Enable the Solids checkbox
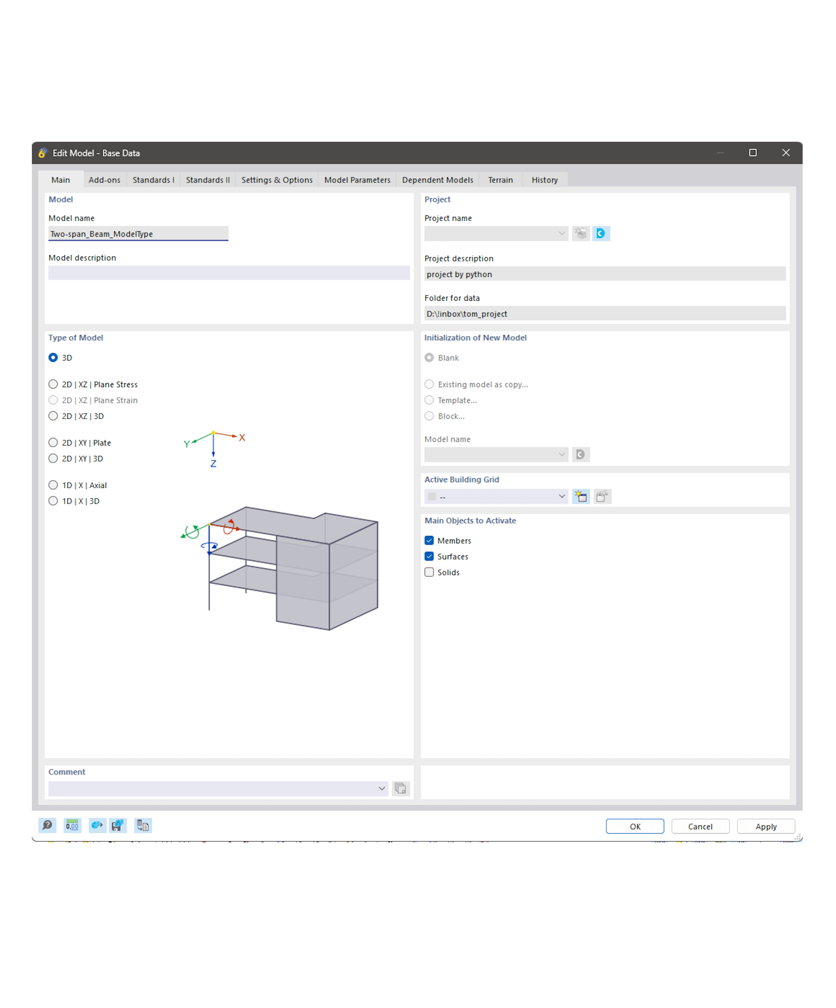 click(429, 572)
